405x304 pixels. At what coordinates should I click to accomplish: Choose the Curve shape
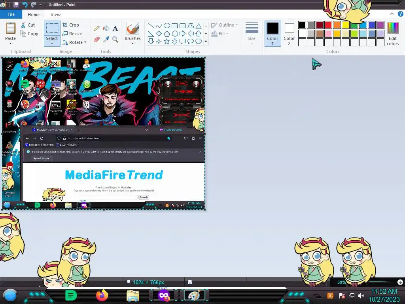point(159,26)
